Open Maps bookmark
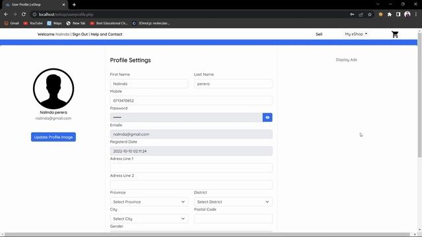This screenshot has height=237, width=422. tap(54, 24)
